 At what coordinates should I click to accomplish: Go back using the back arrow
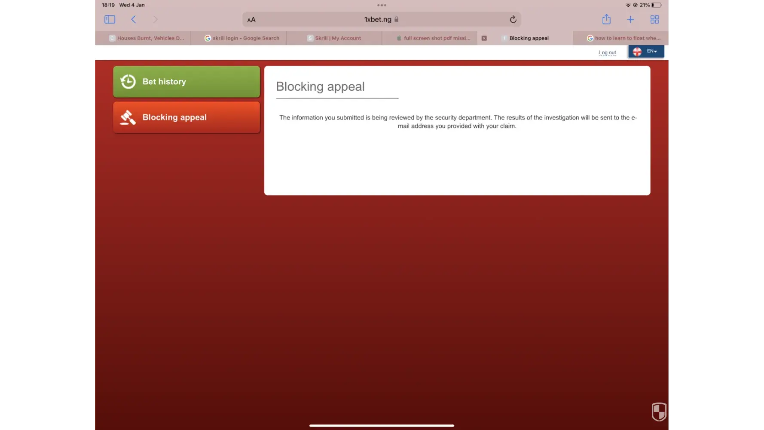pyautogui.click(x=134, y=19)
